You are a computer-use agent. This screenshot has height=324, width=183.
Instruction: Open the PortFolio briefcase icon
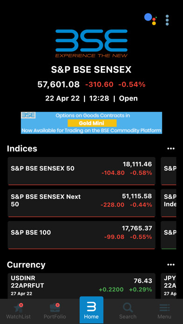point(55,308)
